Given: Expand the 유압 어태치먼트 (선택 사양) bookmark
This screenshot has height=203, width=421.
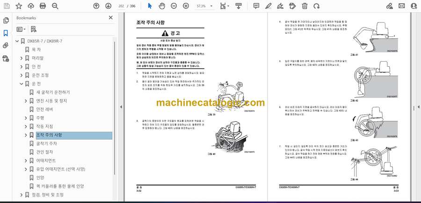Looking at the screenshot, I should (x=26, y=169).
